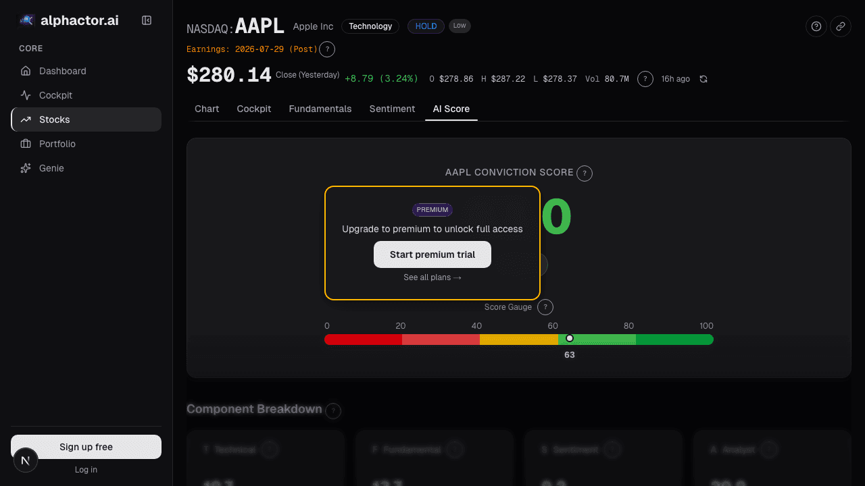This screenshot has width=865, height=486.
Task: Open Portfolio in the sidebar
Action: pyautogui.click(x=86, y=144)
